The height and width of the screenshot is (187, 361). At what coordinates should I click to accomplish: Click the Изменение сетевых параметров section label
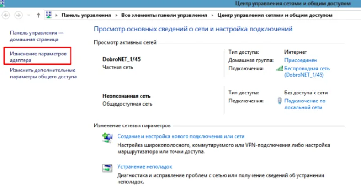click(132, 125)
